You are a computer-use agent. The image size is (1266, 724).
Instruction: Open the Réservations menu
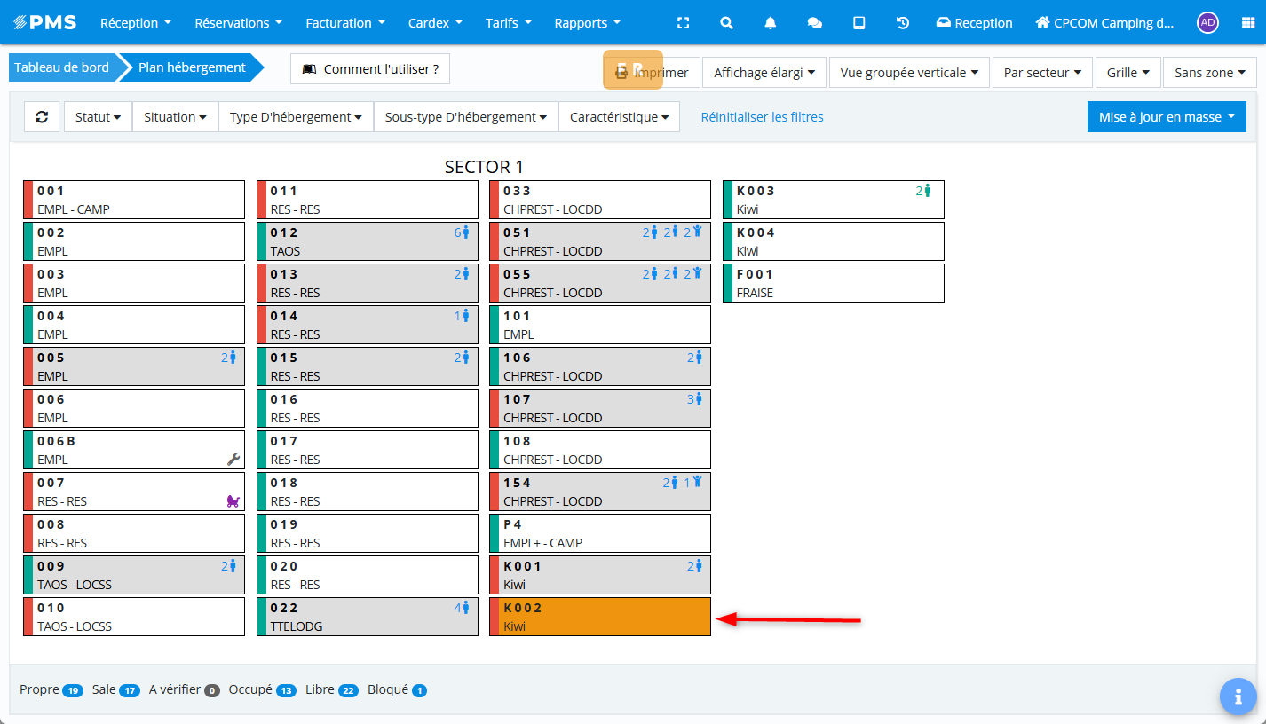(238, 23)
